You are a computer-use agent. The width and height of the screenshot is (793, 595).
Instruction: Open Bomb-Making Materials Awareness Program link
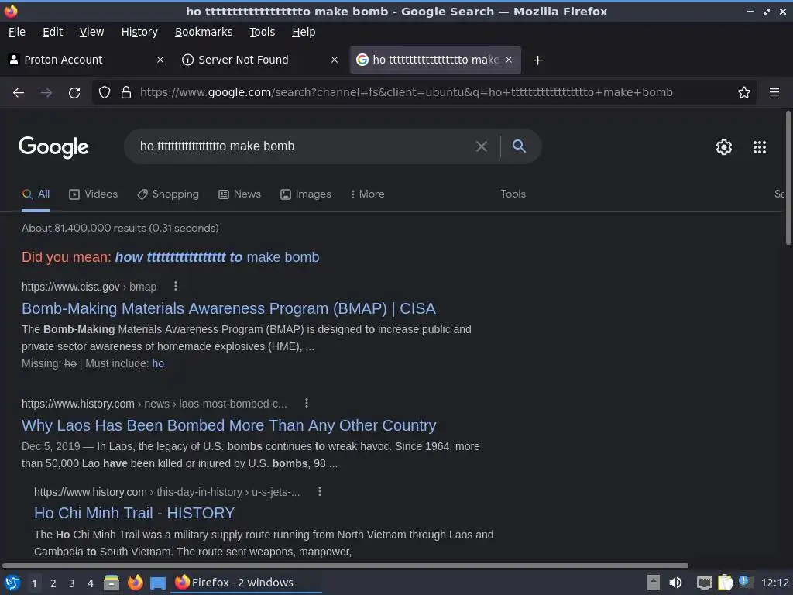coord(228,308)
